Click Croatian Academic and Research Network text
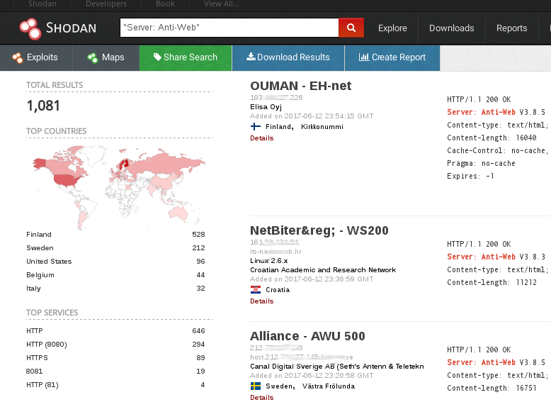This screenshot has width=551, height=402. point(323,270)
